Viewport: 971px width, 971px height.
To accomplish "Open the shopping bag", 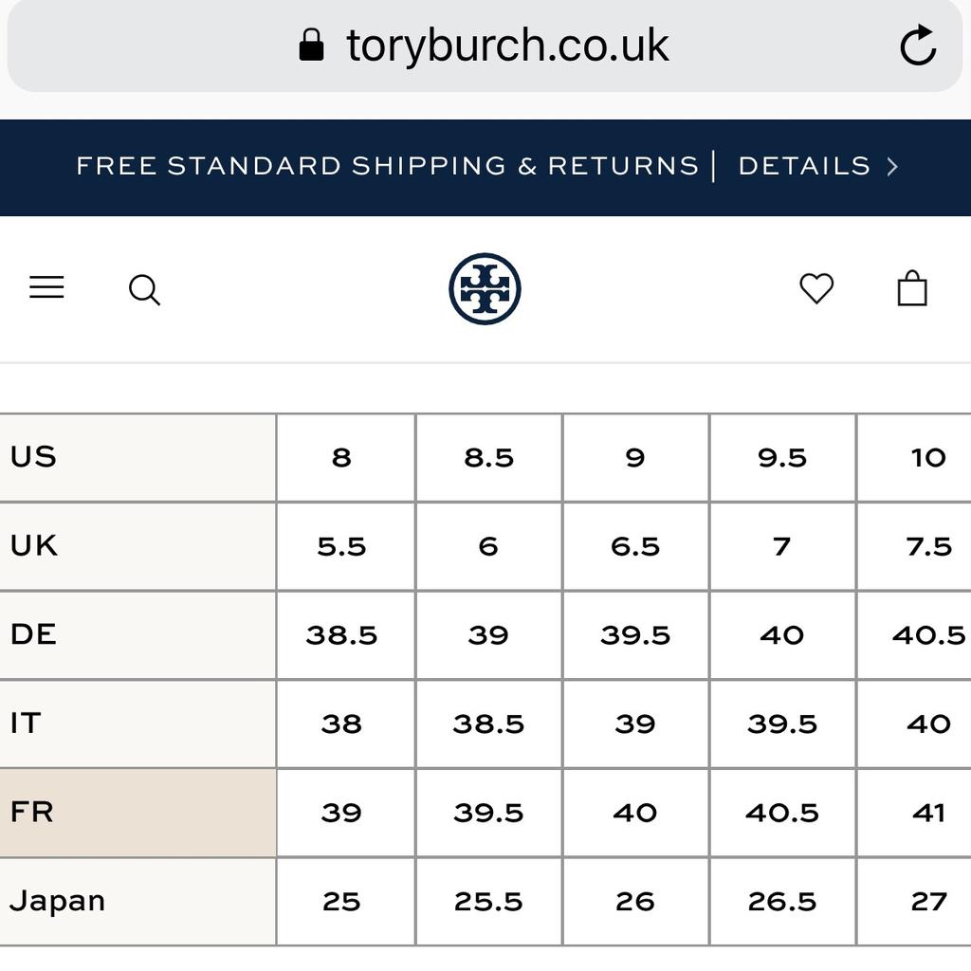I will coord(912,288).
